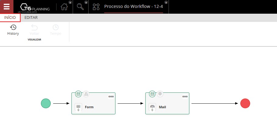Image resolution: width=277 pixels, height=135 pixels.
Task: Click the T6 Planning logo
Action: tap(35, 7)
